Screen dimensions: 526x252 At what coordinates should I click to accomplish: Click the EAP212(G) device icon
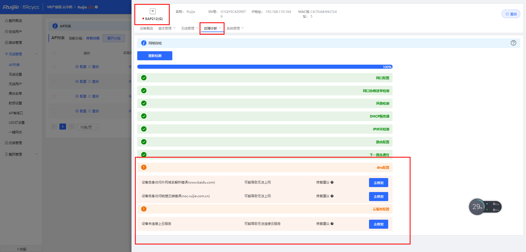coord(153,11)
